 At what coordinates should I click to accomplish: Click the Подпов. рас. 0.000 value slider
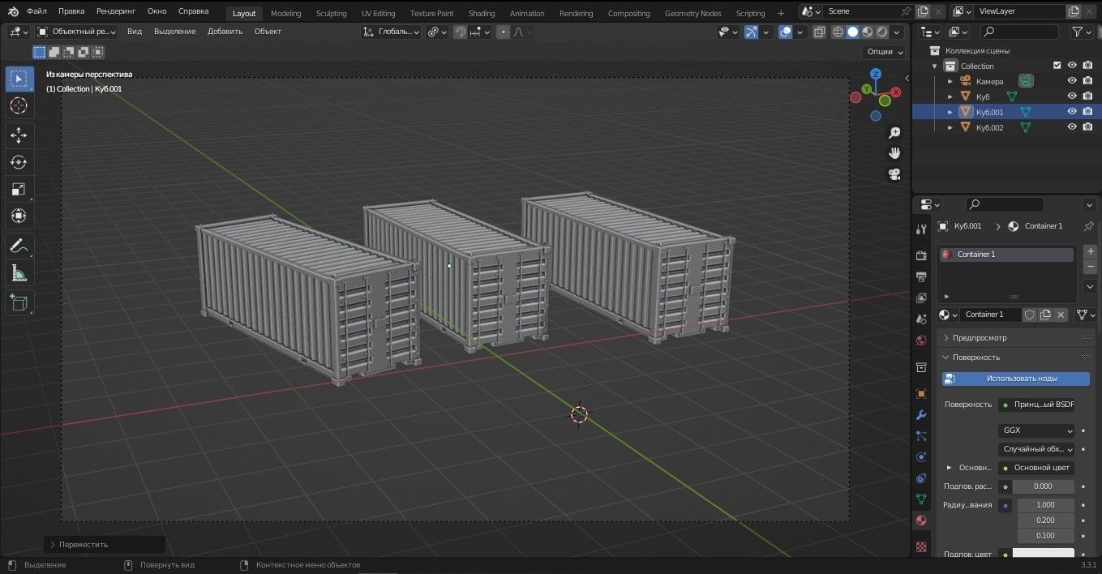coord(1043,486)
